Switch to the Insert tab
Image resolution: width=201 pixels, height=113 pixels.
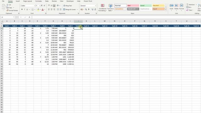[18, 1]
